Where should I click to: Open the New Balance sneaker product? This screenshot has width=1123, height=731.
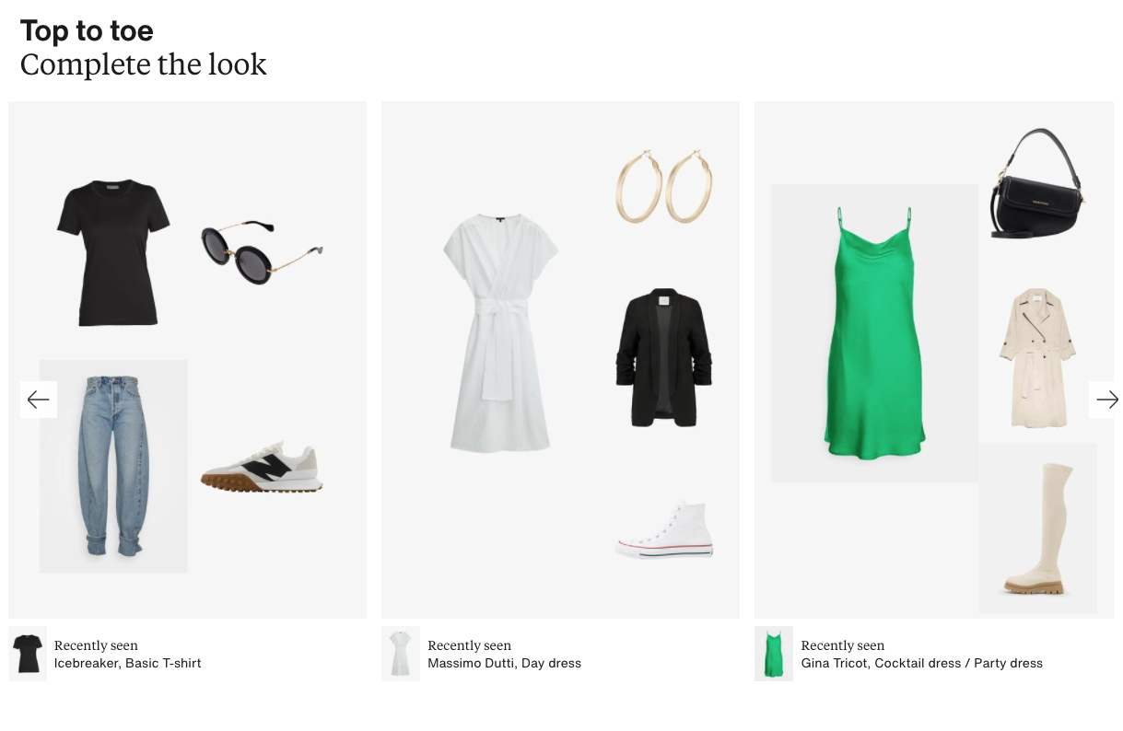point(262,467)
